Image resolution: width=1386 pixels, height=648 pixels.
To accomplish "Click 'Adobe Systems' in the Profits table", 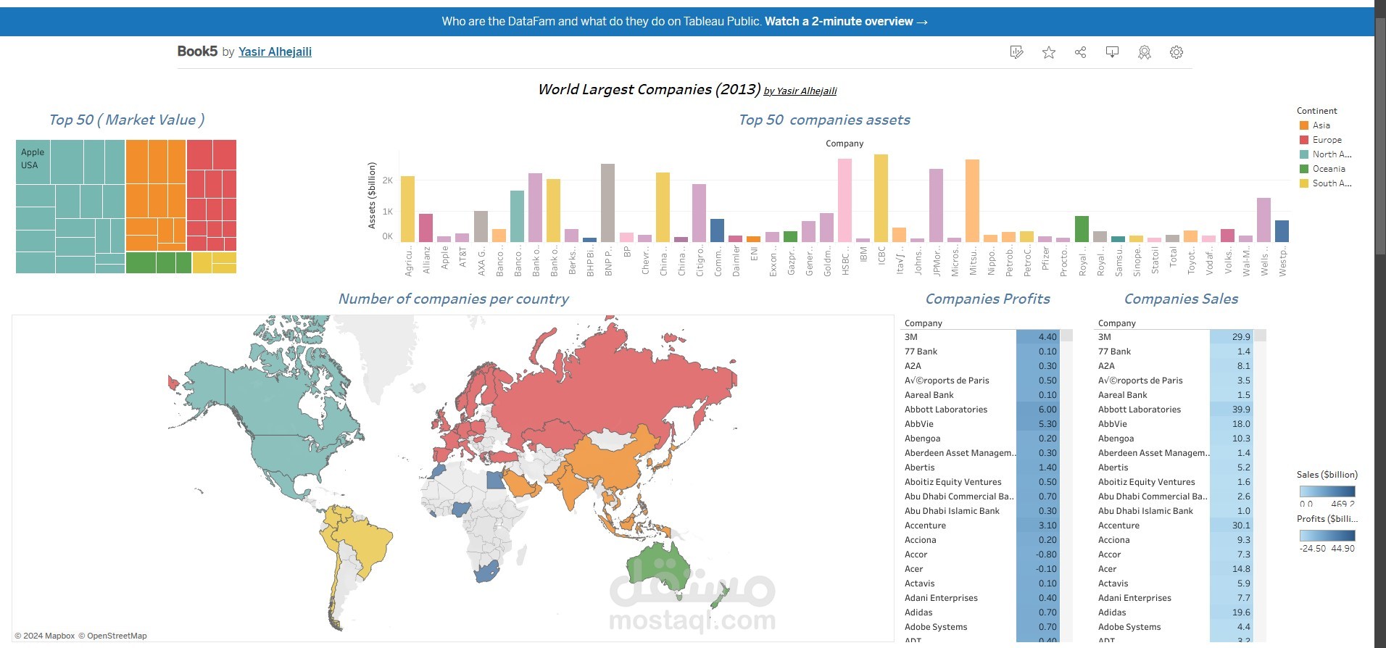I will point(935,627).
